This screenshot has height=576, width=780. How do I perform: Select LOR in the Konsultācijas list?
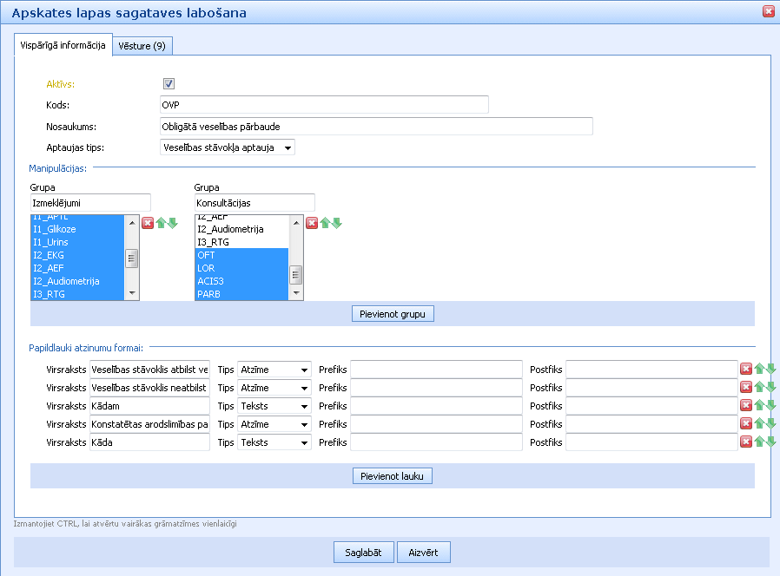tap(241, 268)
